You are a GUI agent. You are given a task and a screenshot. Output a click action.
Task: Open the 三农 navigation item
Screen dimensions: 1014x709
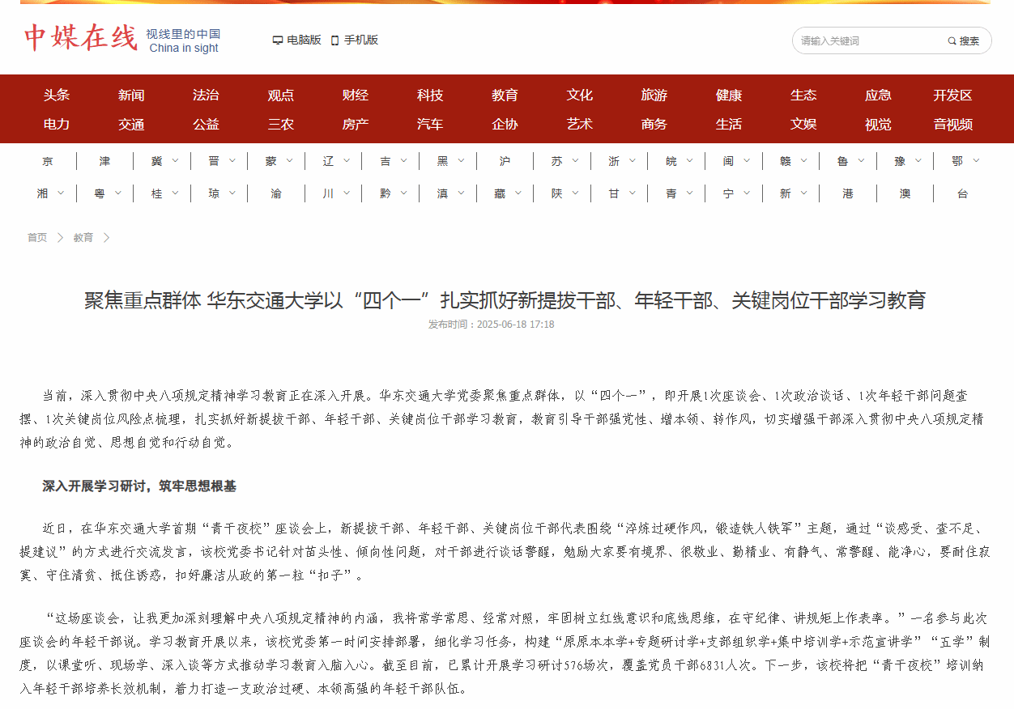(280, 125)
